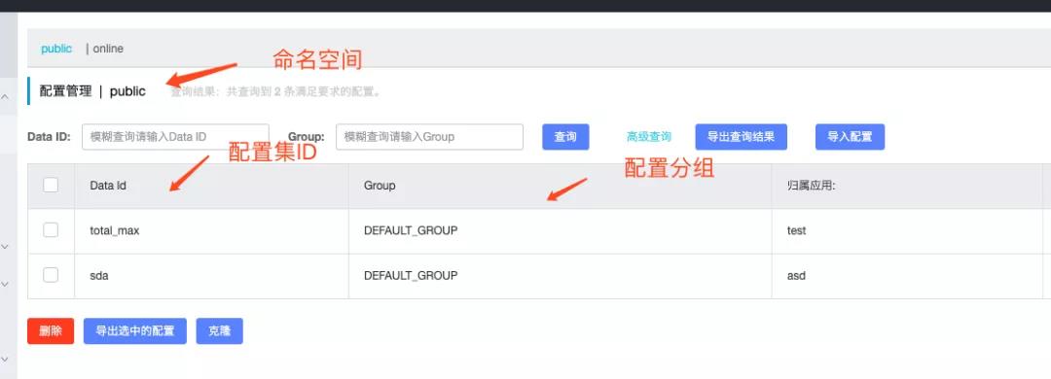
Task: Click the 查询 search button
Action: point(565,137)
